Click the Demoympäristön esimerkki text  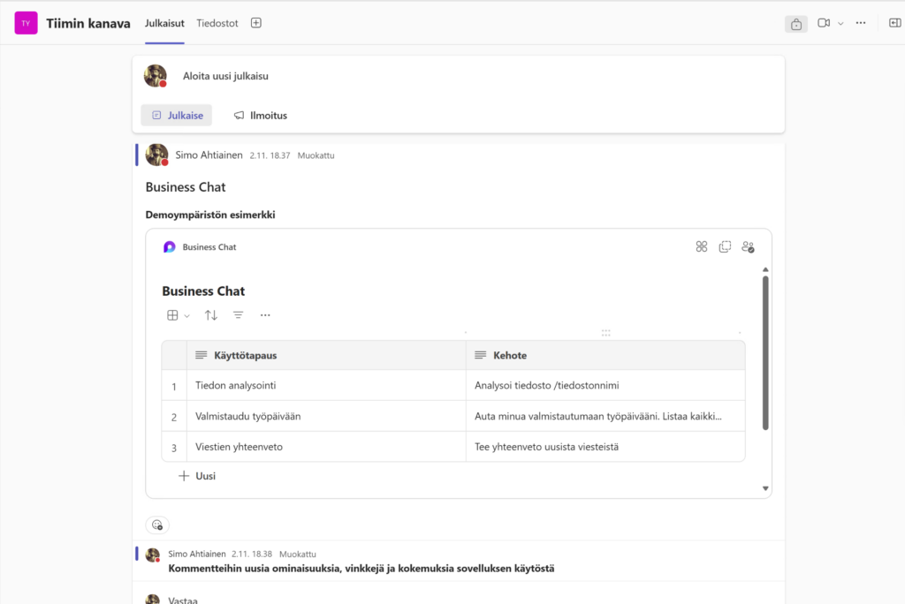coord(210,215)
